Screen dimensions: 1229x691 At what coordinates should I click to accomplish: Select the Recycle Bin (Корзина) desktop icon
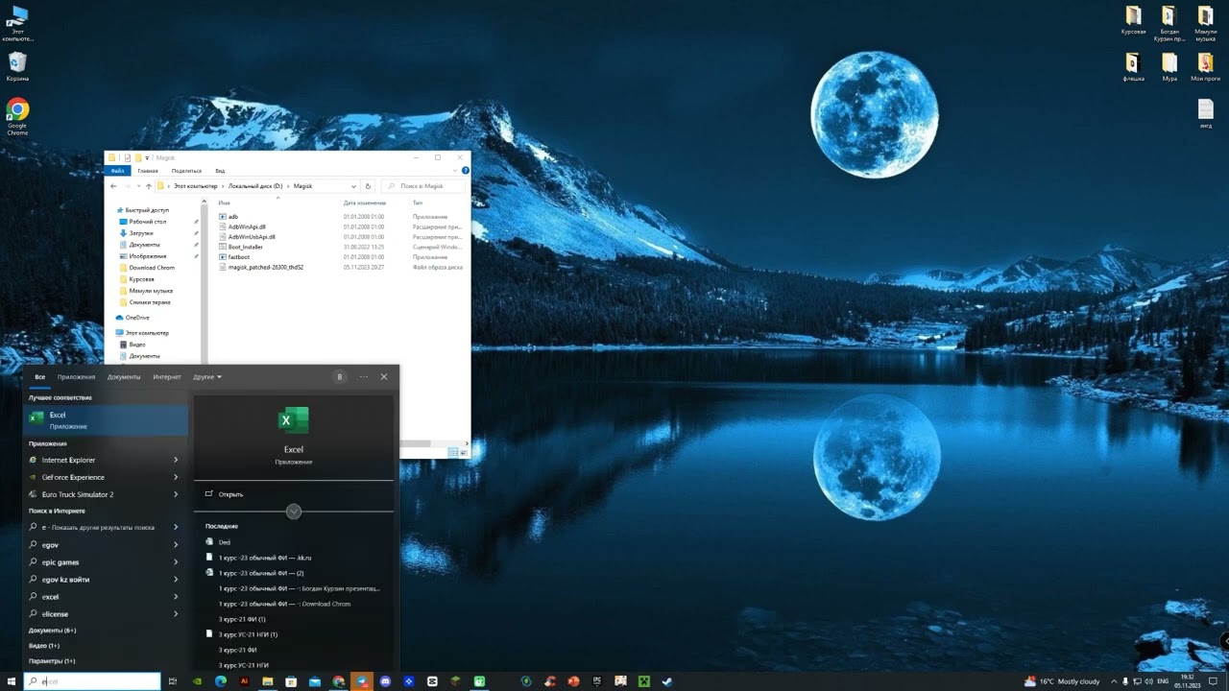(17, 67)
